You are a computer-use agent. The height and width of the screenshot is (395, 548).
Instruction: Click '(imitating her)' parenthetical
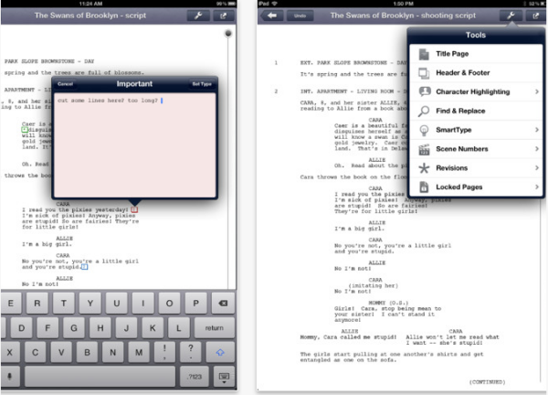pyautogui.click(x=374, y=285)
